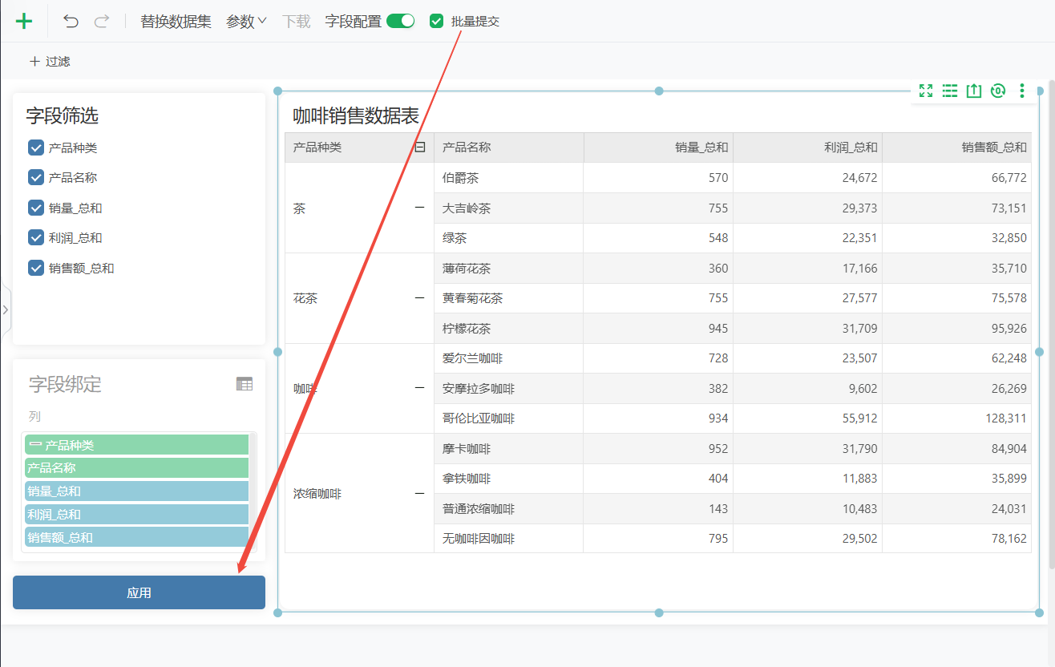Click the chart export icon
This screenshot has width=1055, height=667.
[x=974, y=91]
